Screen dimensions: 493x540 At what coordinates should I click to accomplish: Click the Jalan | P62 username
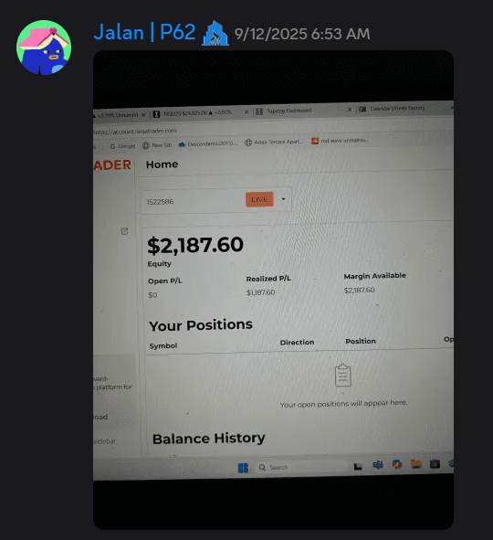click(x=145, y=33)
